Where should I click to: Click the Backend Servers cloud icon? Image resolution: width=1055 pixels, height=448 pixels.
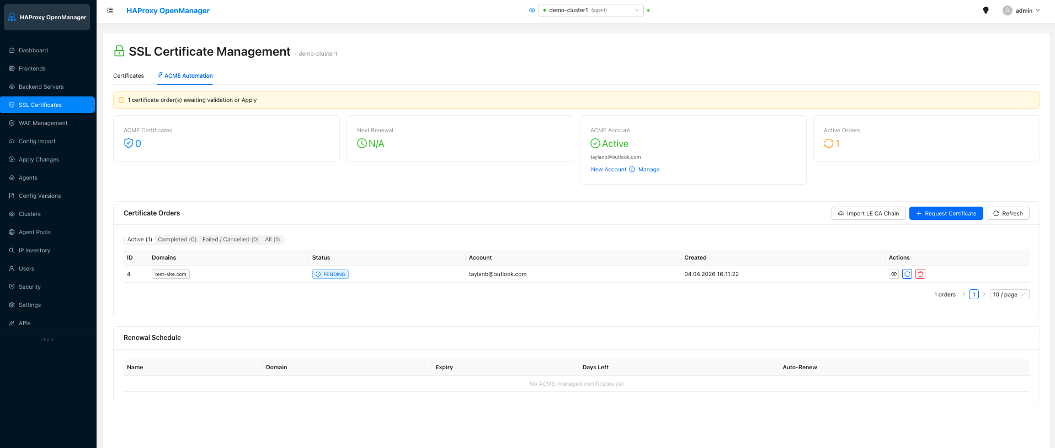(12, 87)
